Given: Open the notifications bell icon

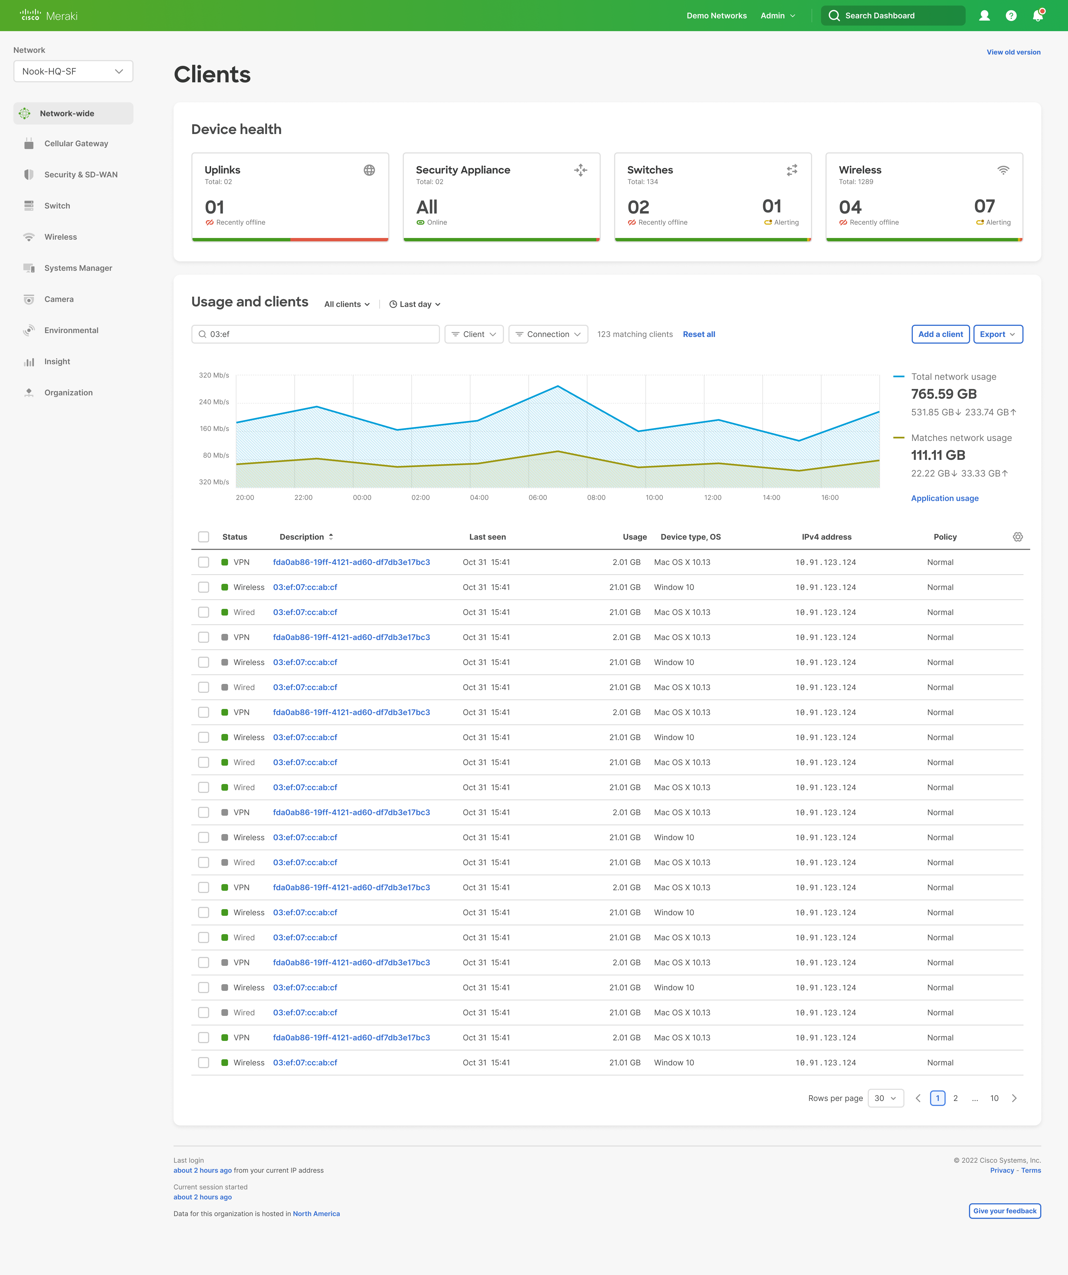Looking at the screenshot, I should pyautogui.click(x=1038, y=15).
